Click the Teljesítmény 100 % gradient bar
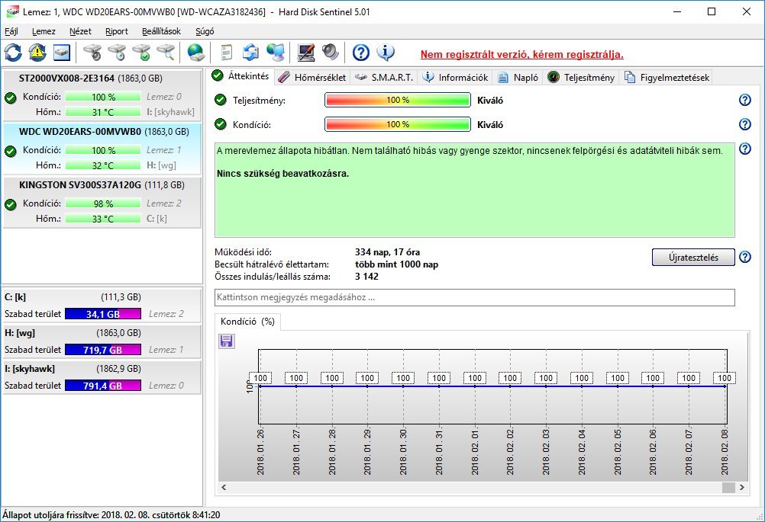 tap(398, 100)
